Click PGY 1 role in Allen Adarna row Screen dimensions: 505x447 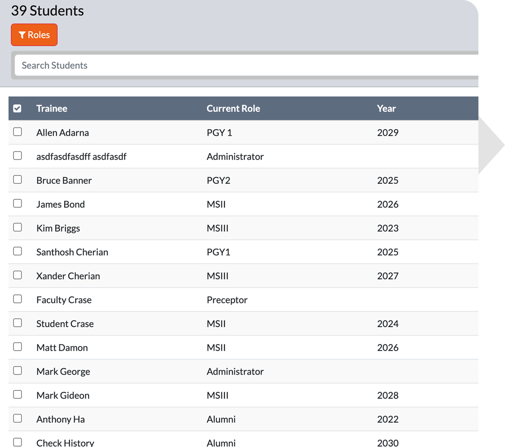pyautogui.click(x=219, y=133)
